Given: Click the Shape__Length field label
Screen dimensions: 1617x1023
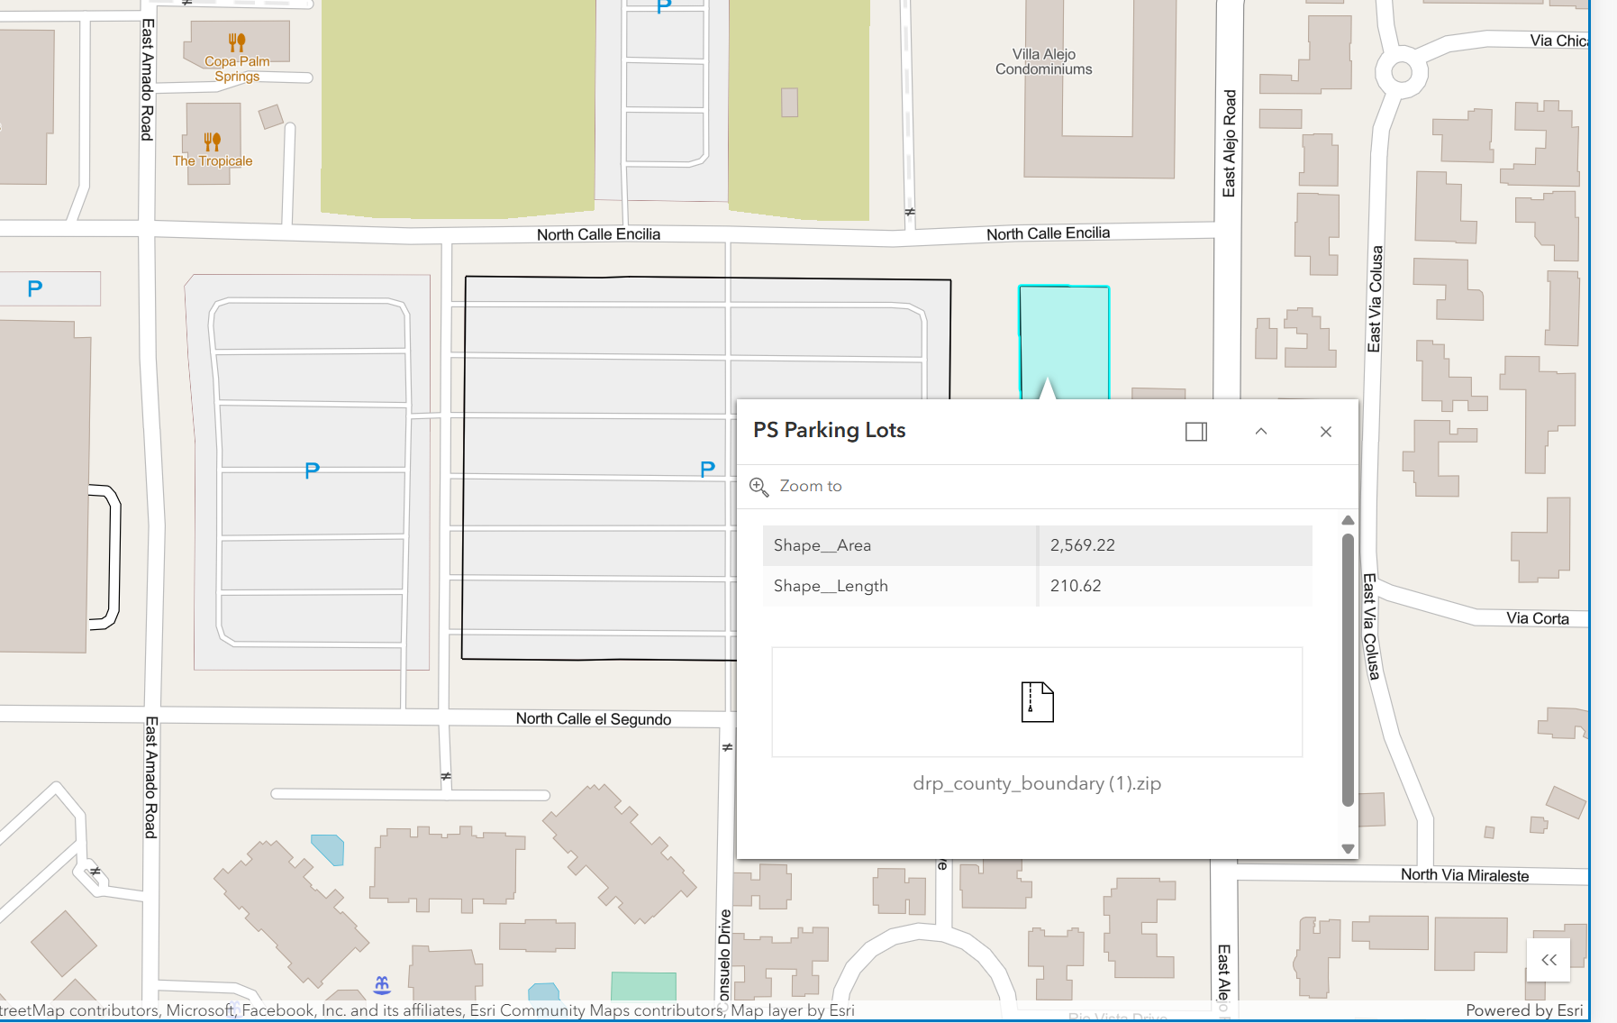Looking at the screenshot, I should [x=831, y=586].
